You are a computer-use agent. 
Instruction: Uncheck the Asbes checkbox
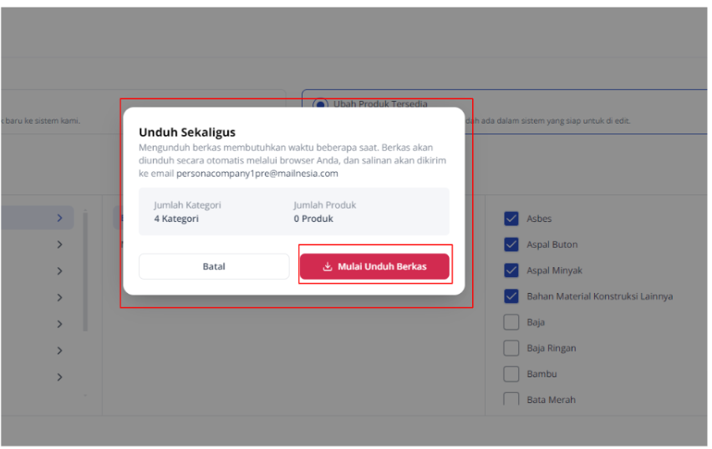point(511,219)
